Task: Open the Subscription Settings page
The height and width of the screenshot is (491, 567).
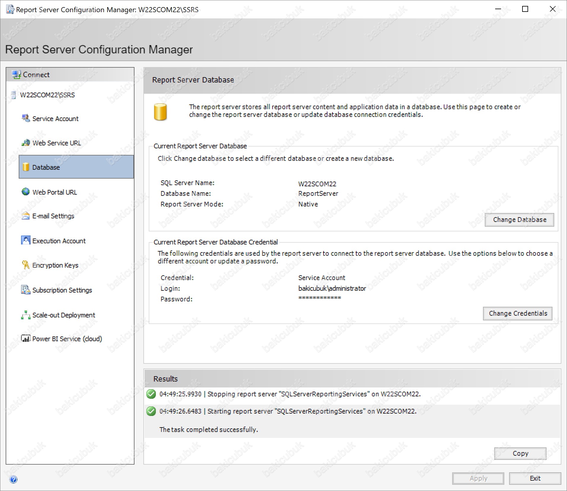Action: (62, 290)
